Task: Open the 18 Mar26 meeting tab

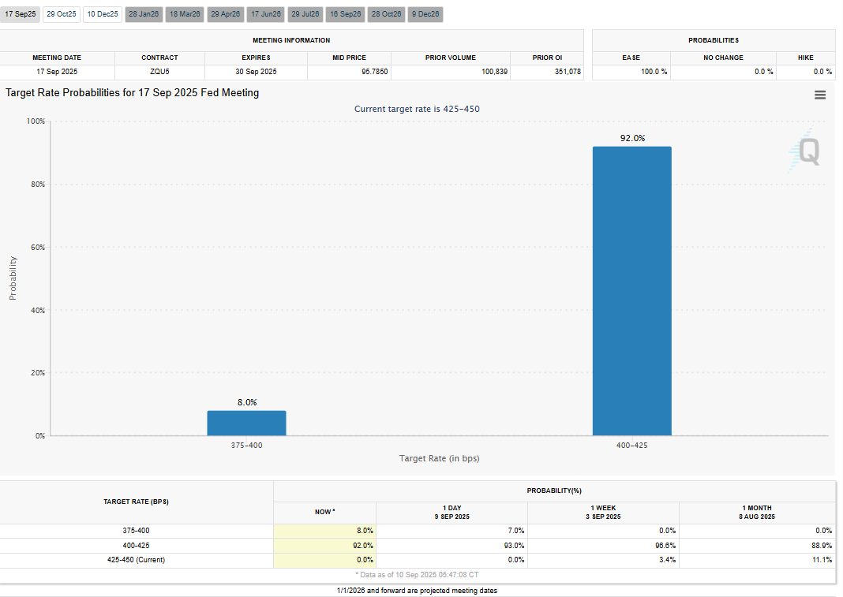Action: point(185,14)
